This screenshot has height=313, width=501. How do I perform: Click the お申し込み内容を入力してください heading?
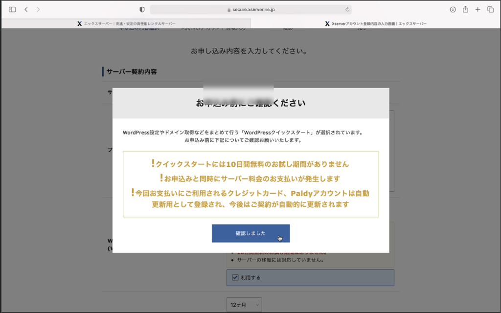(249, 51)
